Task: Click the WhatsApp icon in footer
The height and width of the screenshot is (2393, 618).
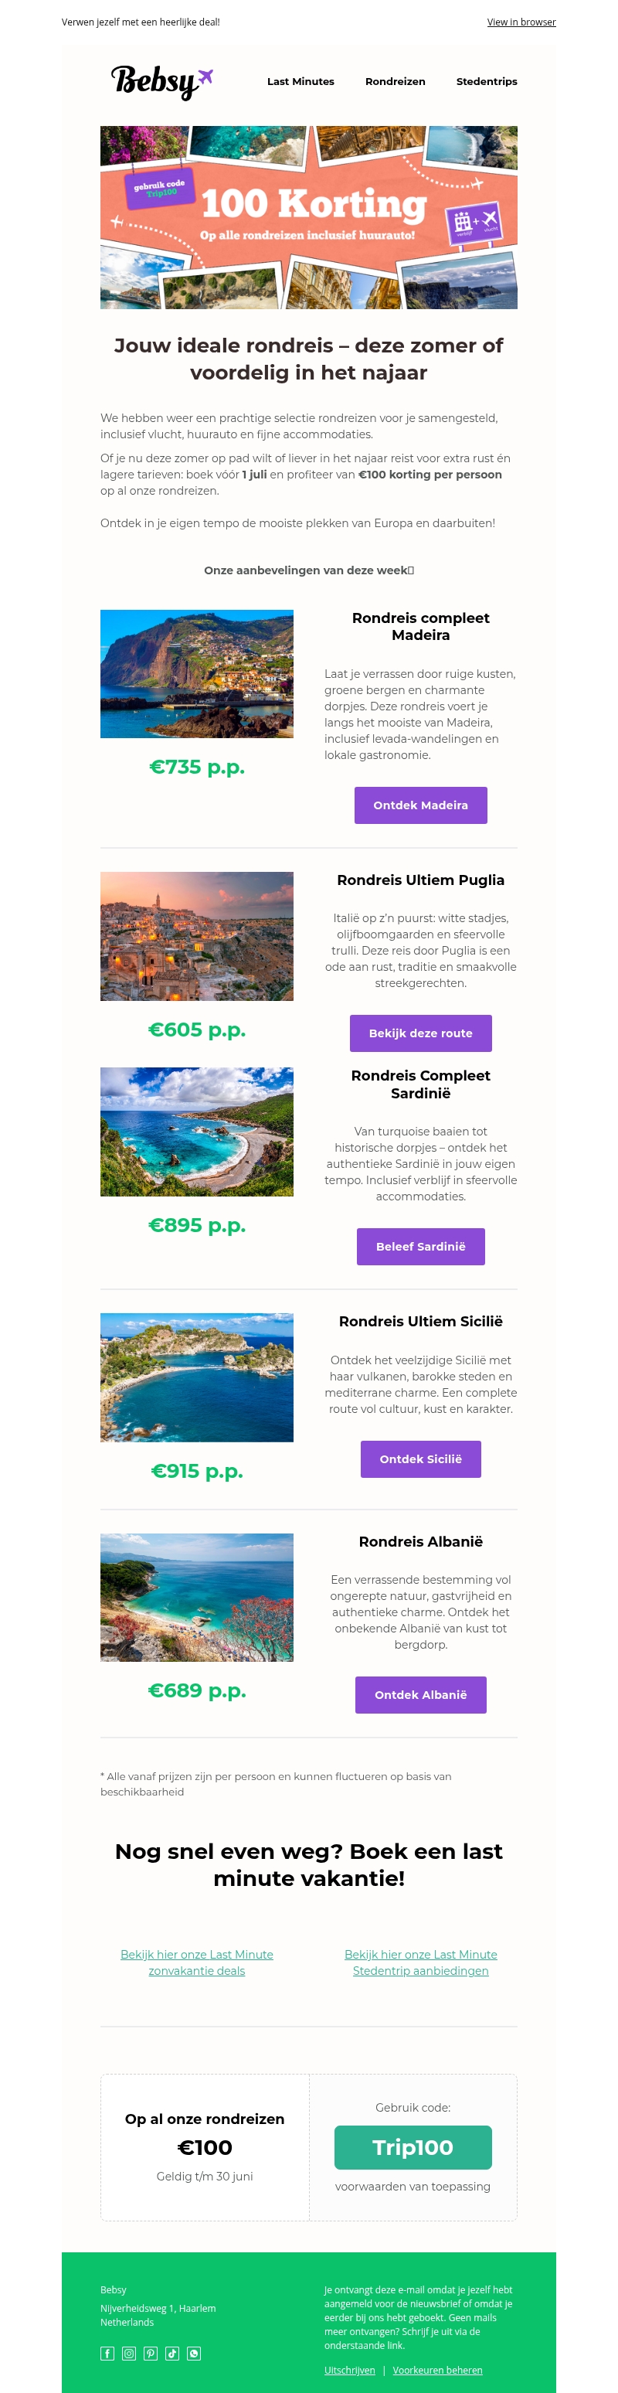Action: tap(194, 2353)
